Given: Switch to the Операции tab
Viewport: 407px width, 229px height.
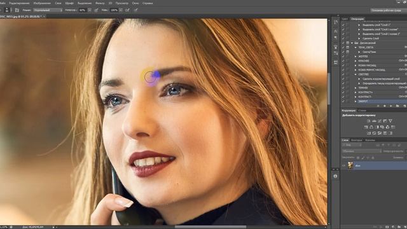Looking at the screenshot, I should (357, 19).
